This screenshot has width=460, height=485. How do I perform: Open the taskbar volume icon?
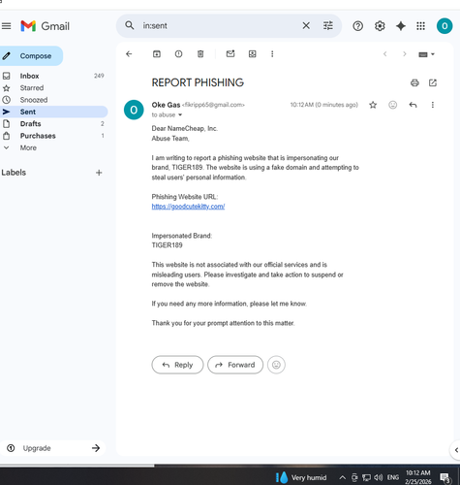(x=379, y=477)
